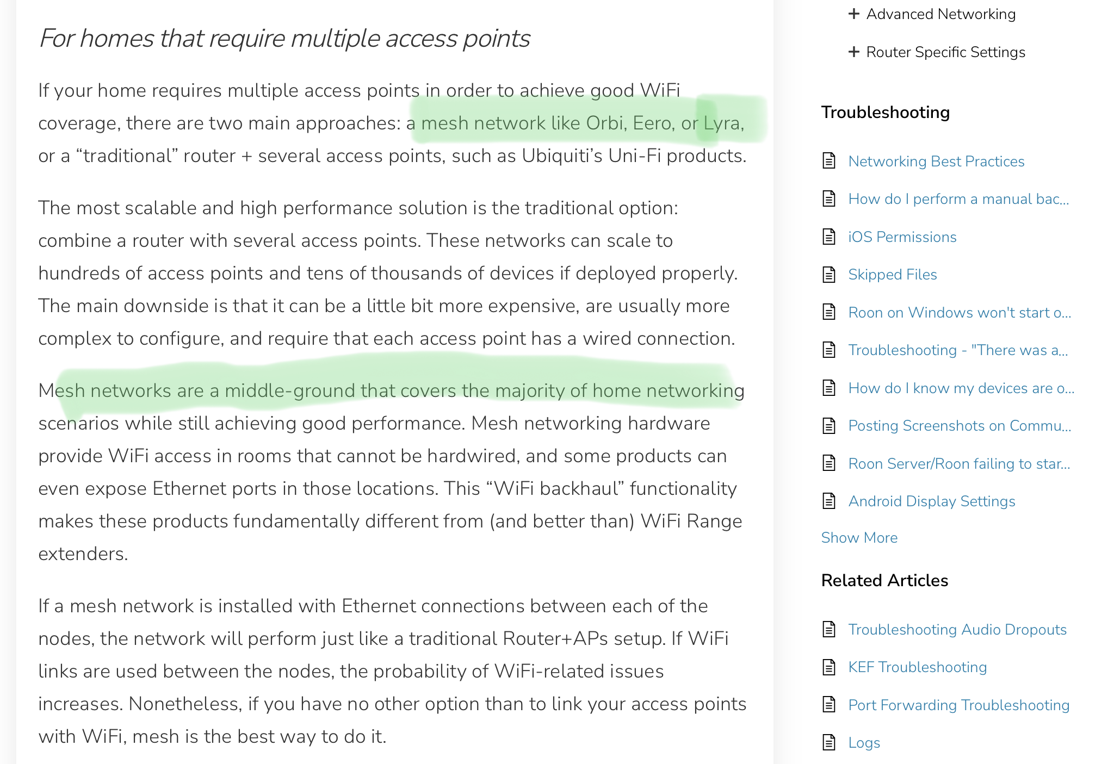Click the plus icon beside Advanced Networking
The height and width of the screenshot is (764, 1114).
[854, 14]
